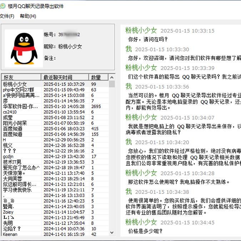
Task: Click timestamp 2025-01-15 10:34:45
Action: [187, 222]
